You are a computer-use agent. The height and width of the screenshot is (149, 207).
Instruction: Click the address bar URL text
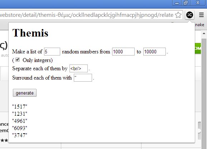click(86, 15)
